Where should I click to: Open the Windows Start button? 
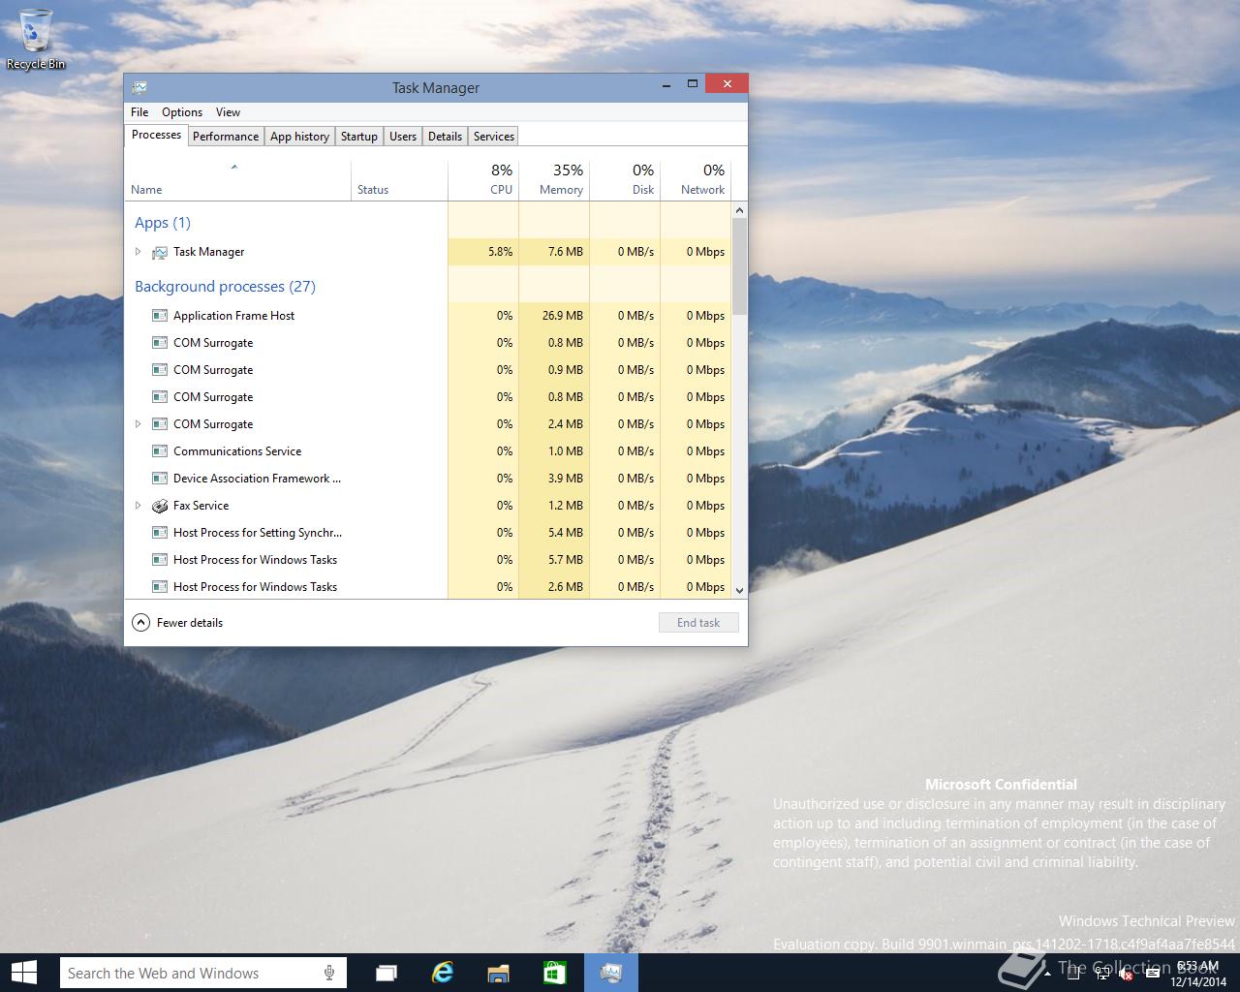24,973
